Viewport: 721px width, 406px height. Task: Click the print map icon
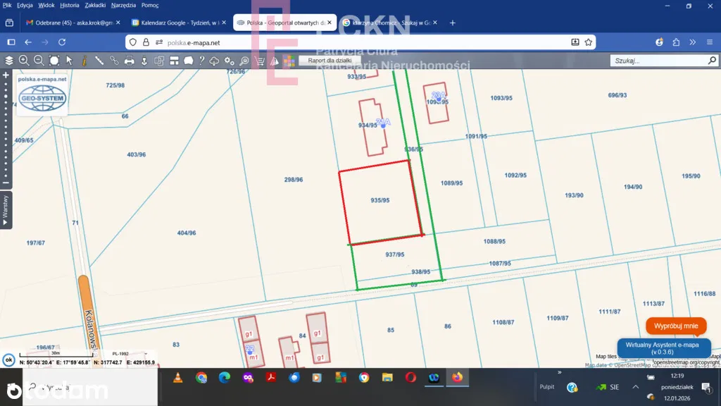click(130, 61)
